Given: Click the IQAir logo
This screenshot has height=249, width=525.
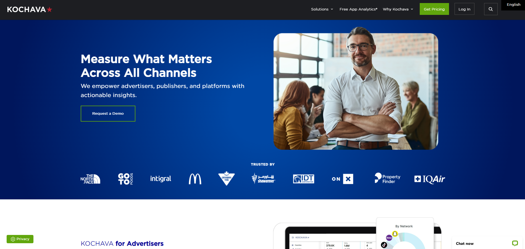Looking at the screenshot, I should click(430, 179).
